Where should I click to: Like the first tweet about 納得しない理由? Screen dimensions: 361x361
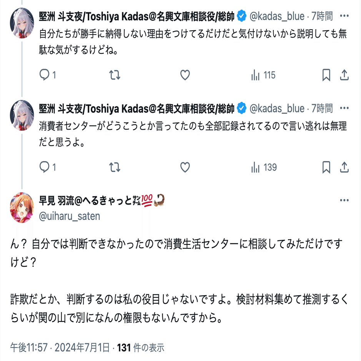click(185, 75)
